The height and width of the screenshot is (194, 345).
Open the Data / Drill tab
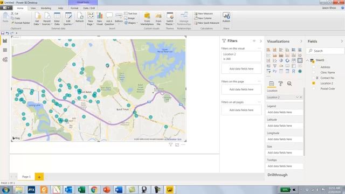[x=89, y=8]
